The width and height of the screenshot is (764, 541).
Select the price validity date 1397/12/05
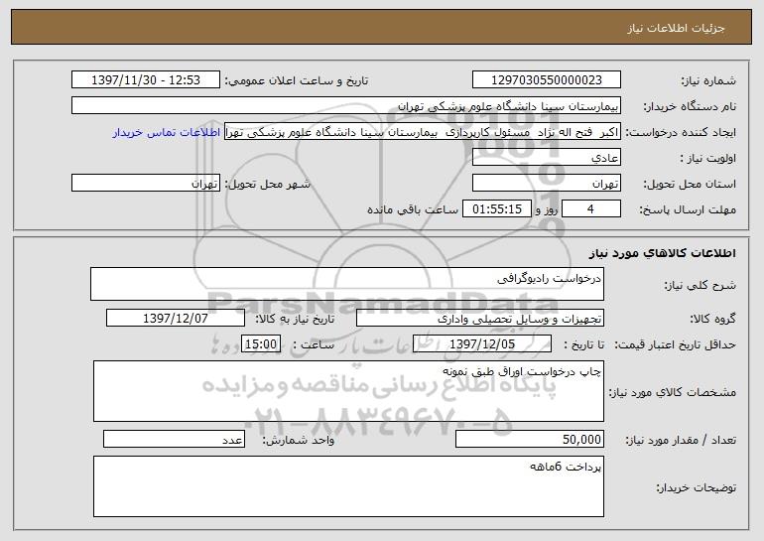(x=482, y=344)
